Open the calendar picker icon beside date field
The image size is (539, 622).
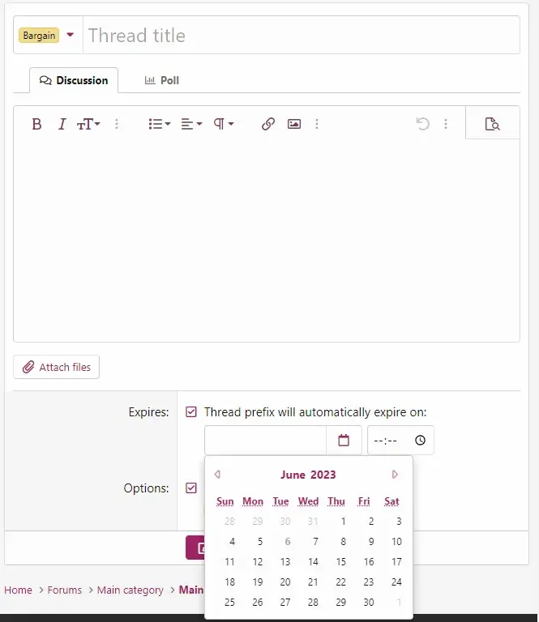point(344,441)
